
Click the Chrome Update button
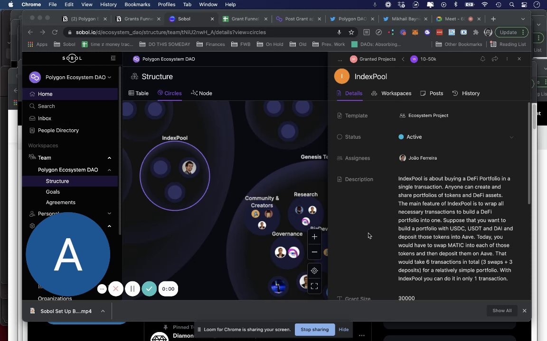click(x=511, y=32)
